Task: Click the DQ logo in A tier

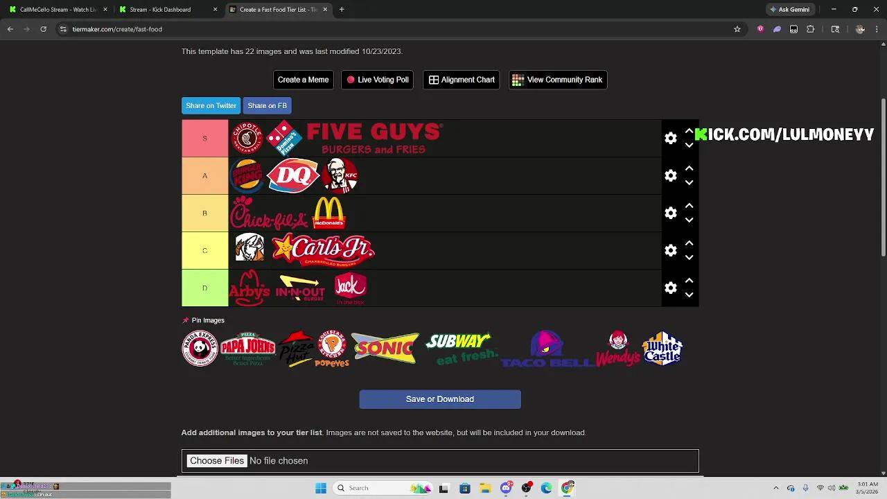Action: 292,175
